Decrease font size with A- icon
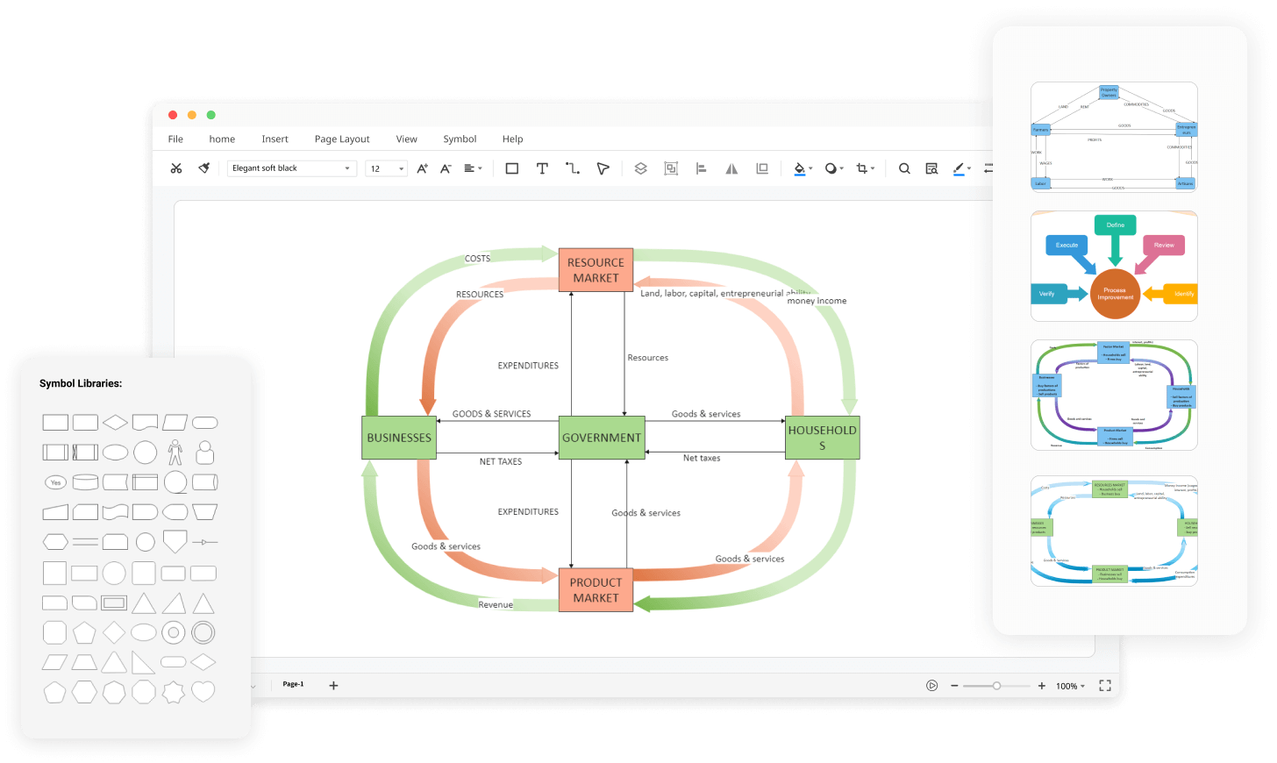 [446, 168]
